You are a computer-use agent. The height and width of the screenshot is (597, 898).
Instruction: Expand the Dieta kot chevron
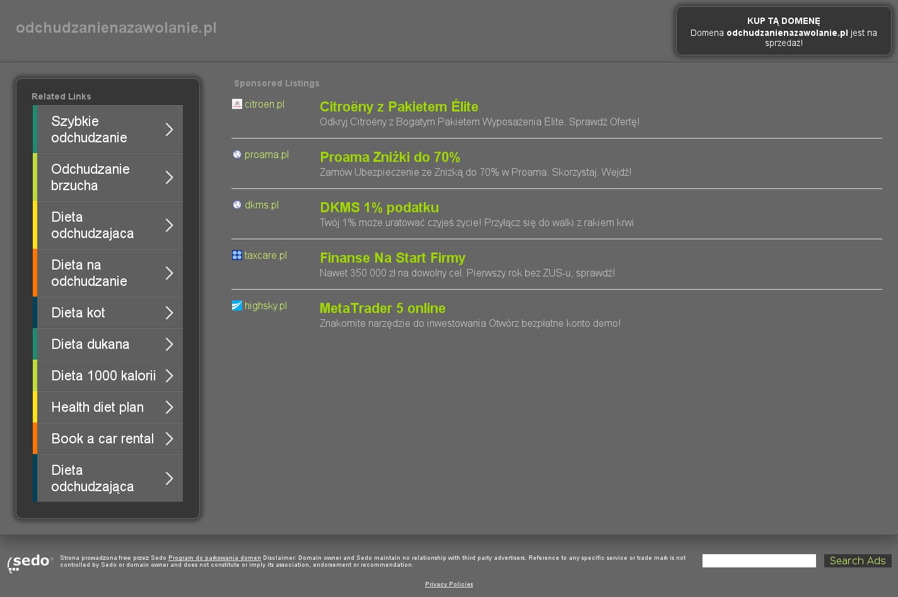click(x=169, y=312)
